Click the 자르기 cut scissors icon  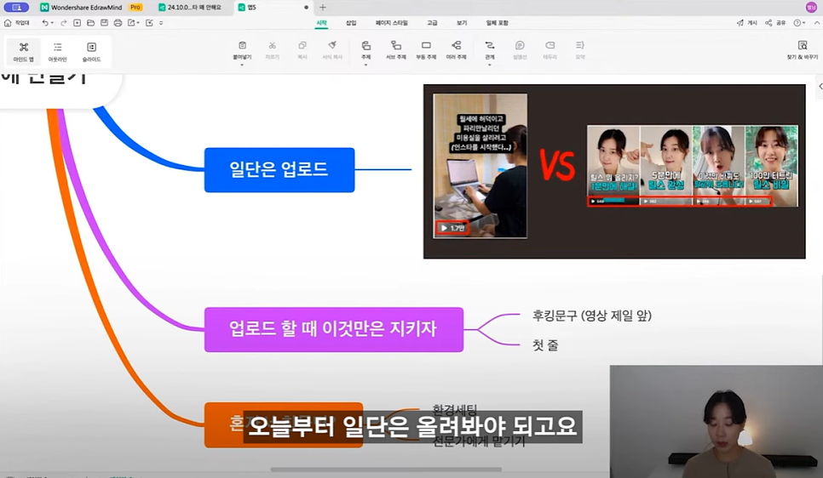[x=273, y=46]
